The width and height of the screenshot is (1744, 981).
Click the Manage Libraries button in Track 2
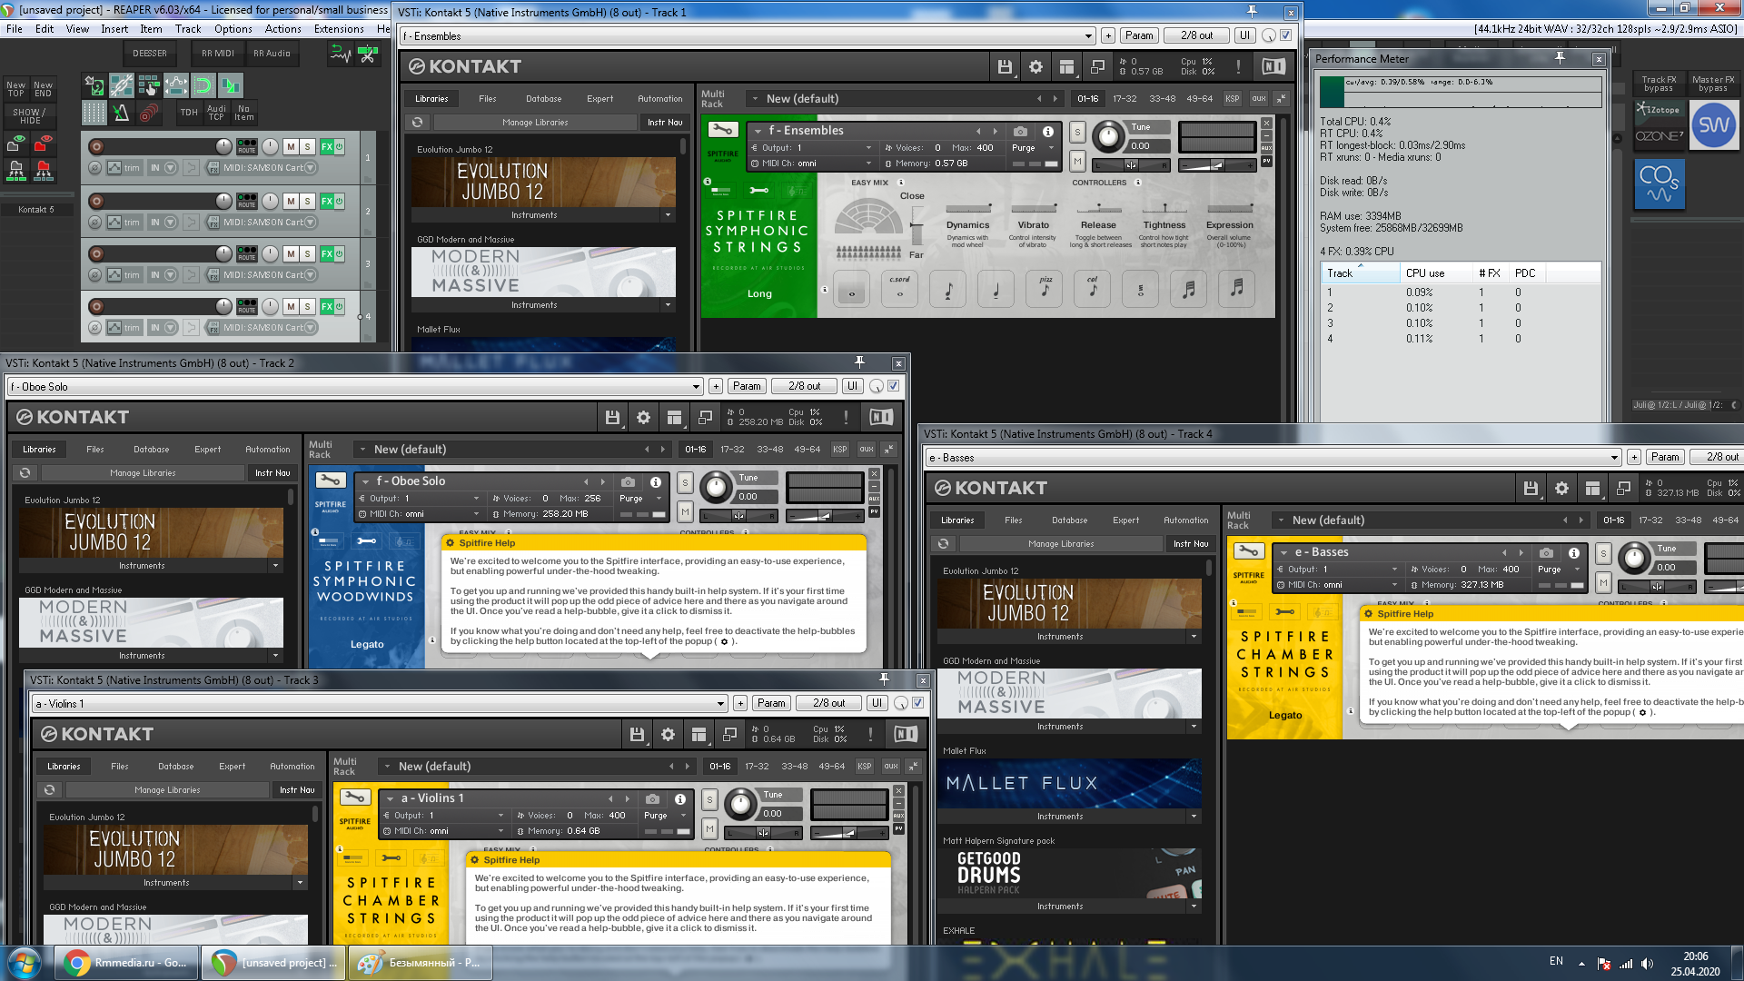tap(143, 472)
